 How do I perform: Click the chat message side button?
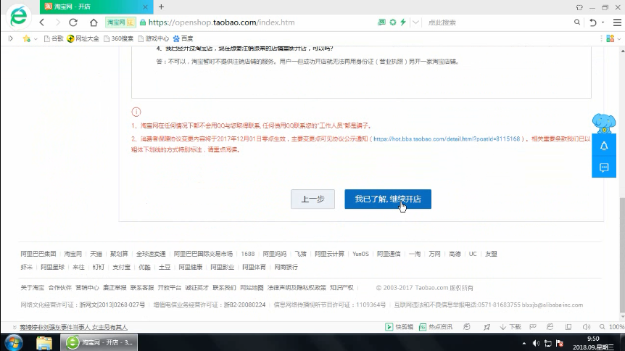pyautogui.click(x=604, y=168)
